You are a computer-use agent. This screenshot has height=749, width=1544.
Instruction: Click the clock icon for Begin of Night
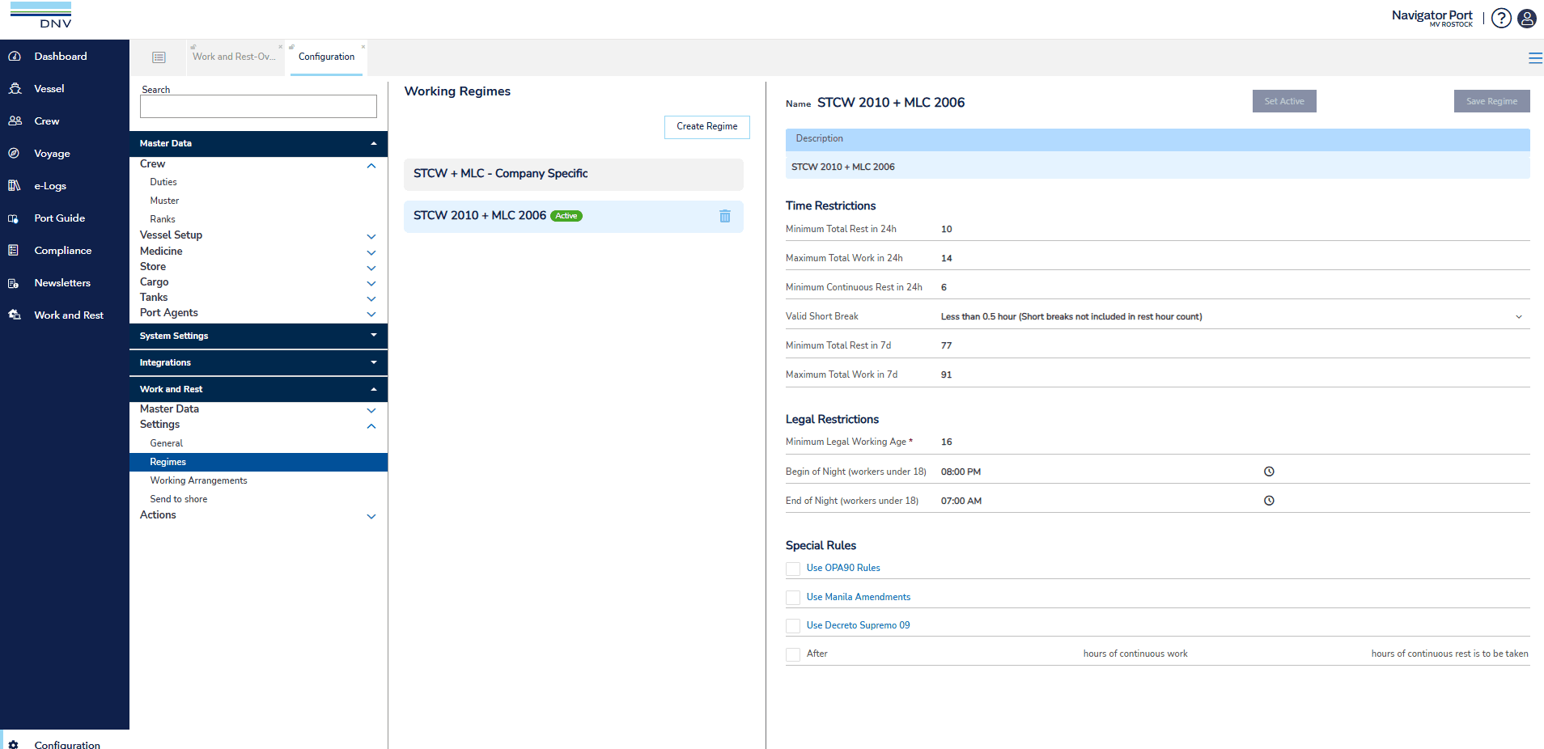click(x=1269, y=472)
